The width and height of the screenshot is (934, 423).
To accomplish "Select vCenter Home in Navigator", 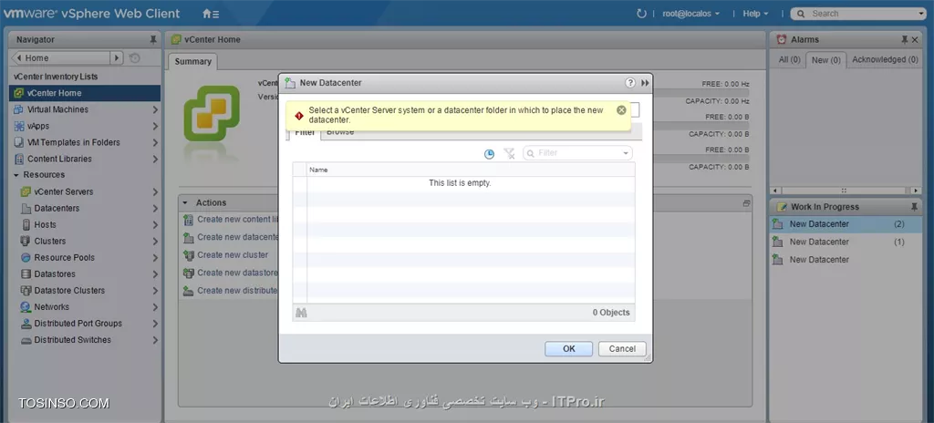I will point(85,93).
